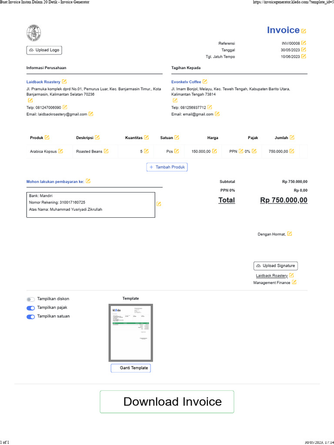
Task: Edit customer address under Tagihan Kepada
Action: 175,100
